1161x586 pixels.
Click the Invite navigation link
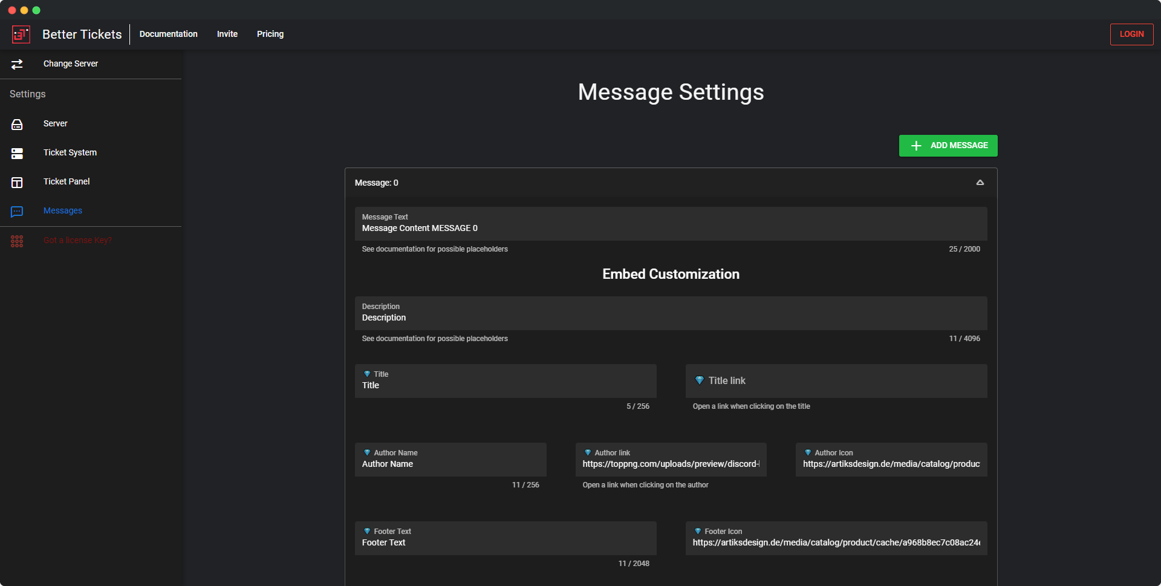[x=227, y=34]
